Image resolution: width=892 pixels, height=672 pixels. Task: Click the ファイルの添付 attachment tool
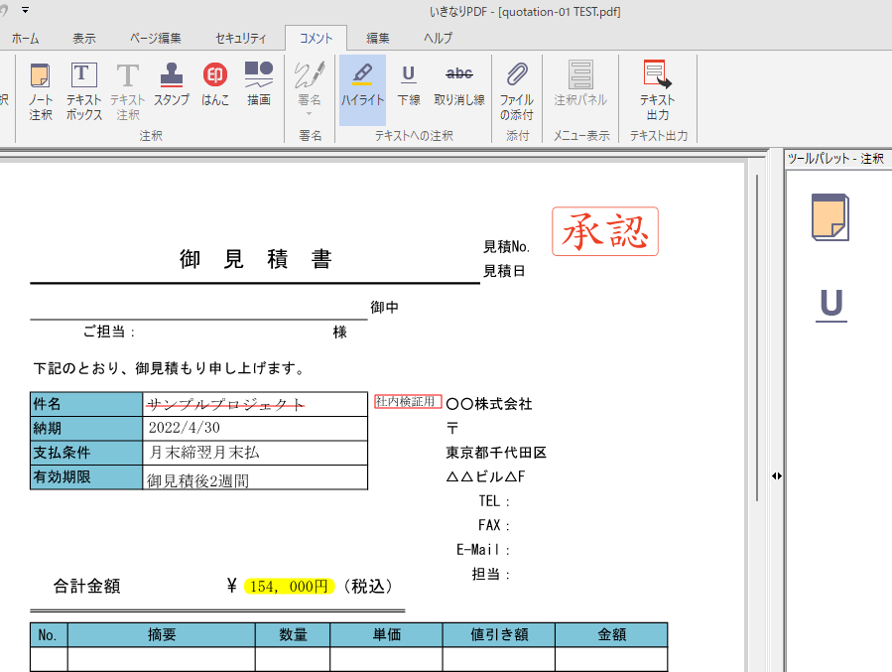coord(516,89)
